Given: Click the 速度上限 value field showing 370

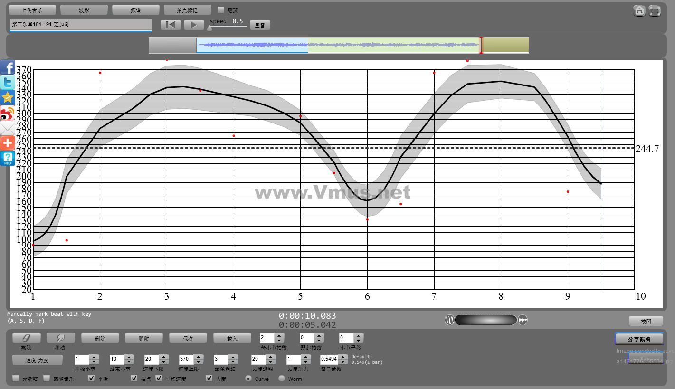Looking at the screenshot, I should pos(187,360).
